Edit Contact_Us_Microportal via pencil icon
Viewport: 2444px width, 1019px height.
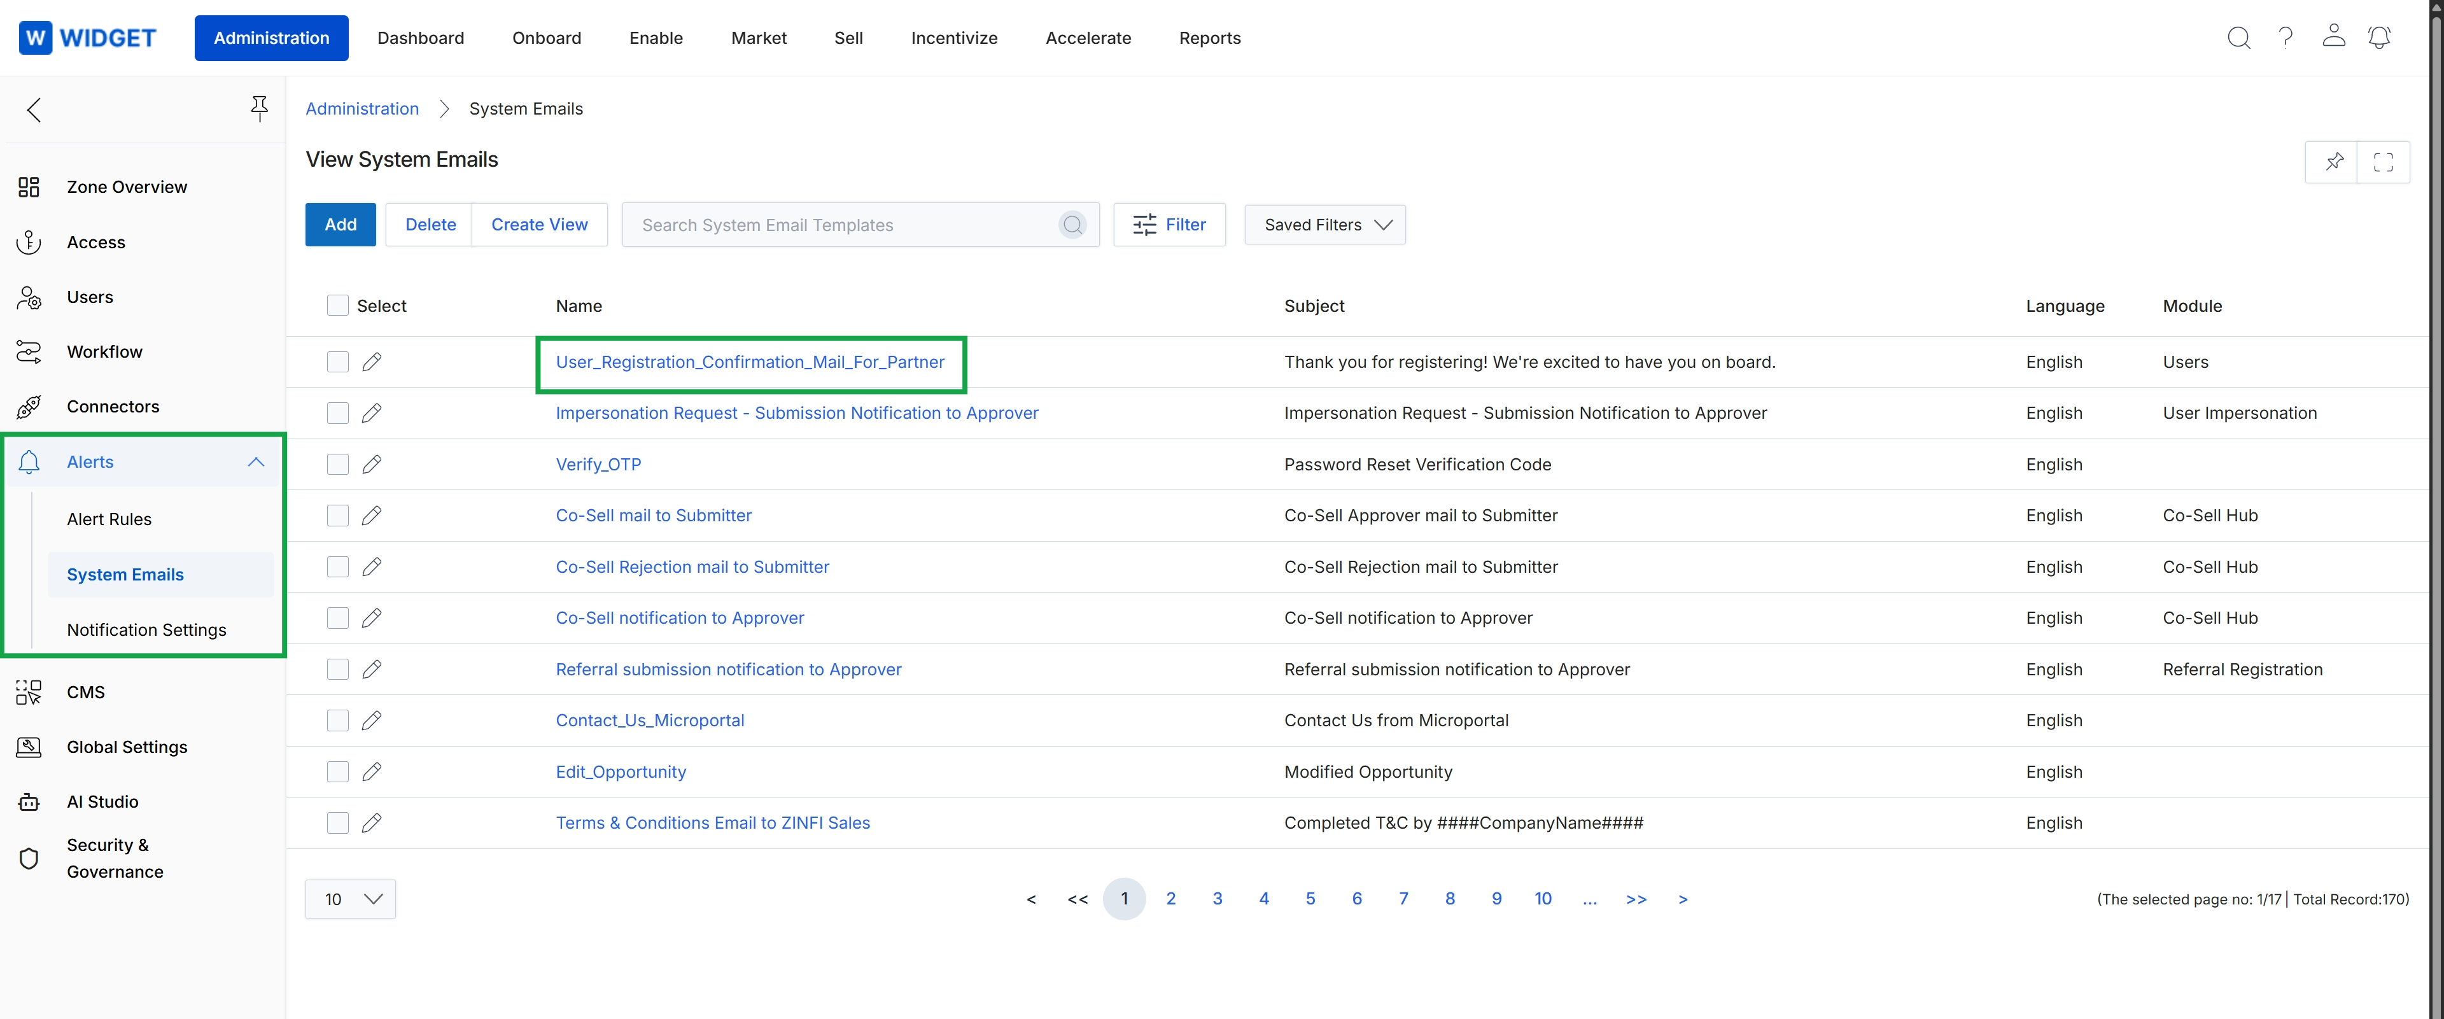[x=372, y=720]
